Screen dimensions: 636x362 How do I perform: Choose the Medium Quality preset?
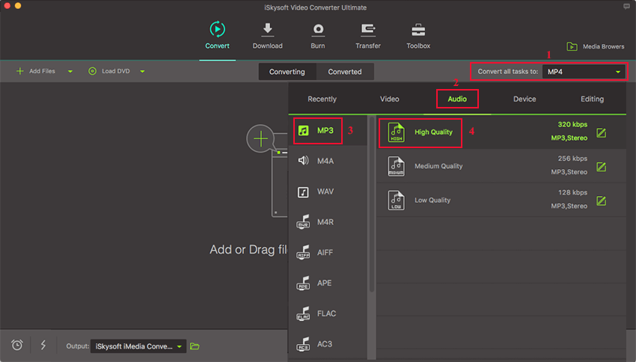click(x=438, y=166)
